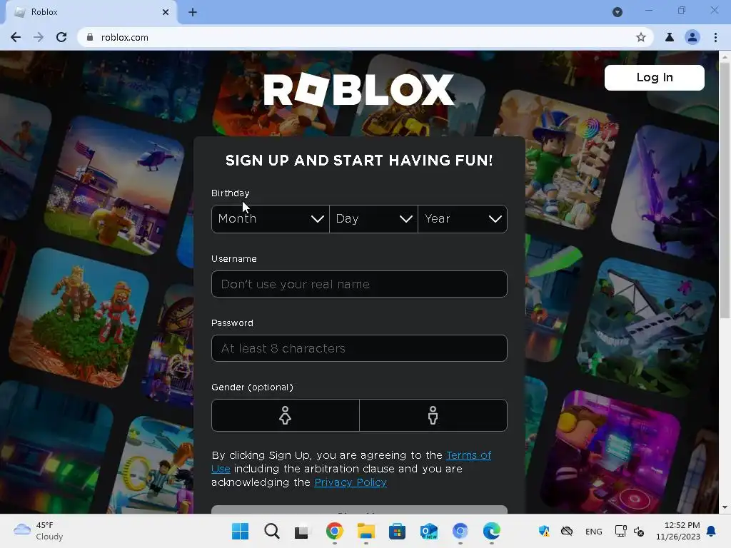Open the weather widget showing 45°F

[x=39, y=531]
